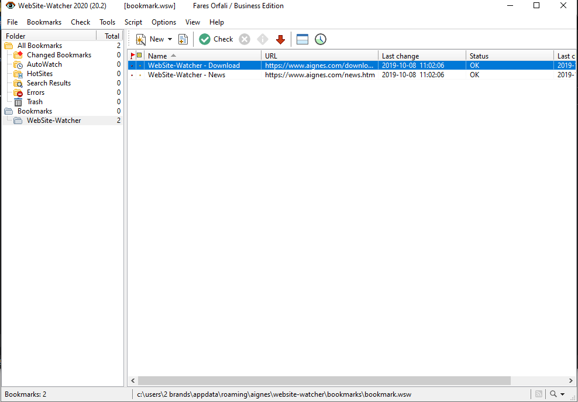Click OK status of the Download row
This screenshot has width=578, height=402.
coord(474,66)
